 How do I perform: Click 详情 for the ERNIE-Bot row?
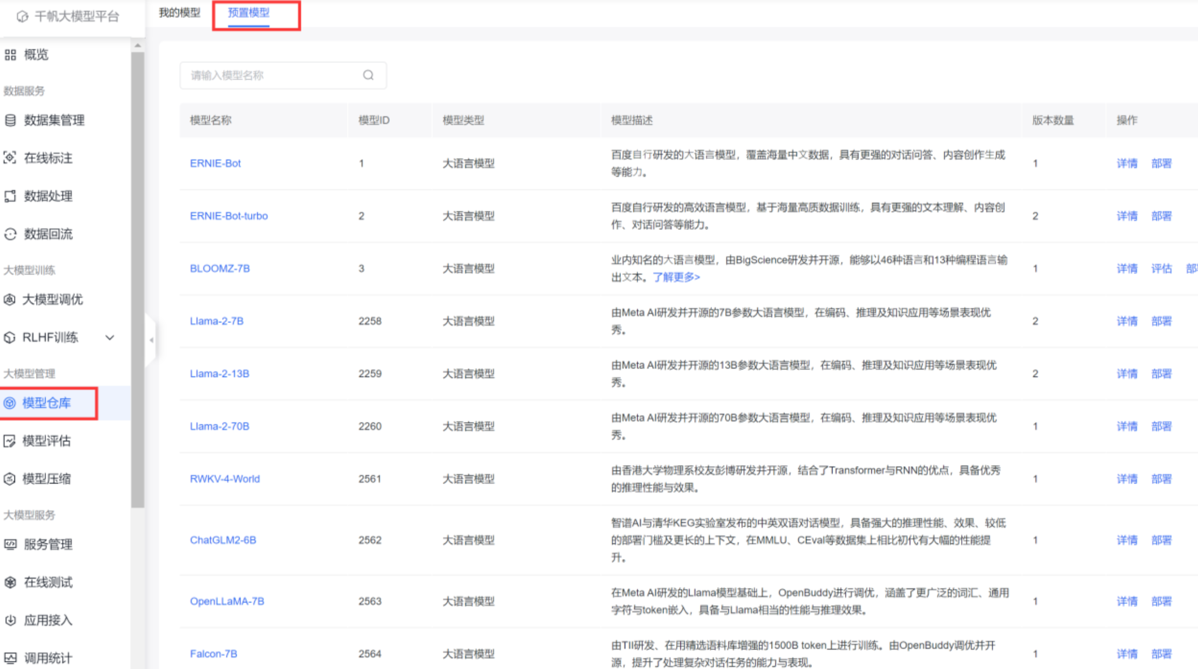coord(1127,163)
